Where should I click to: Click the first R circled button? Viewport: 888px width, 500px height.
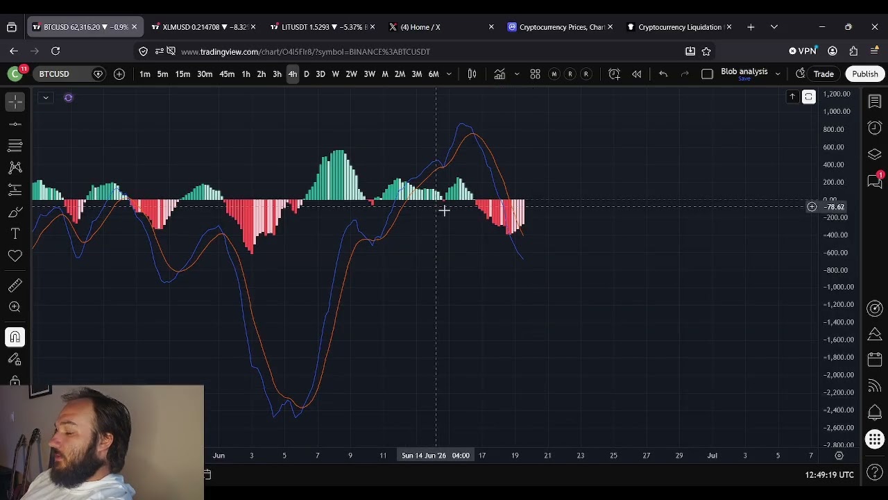point(570,74)
